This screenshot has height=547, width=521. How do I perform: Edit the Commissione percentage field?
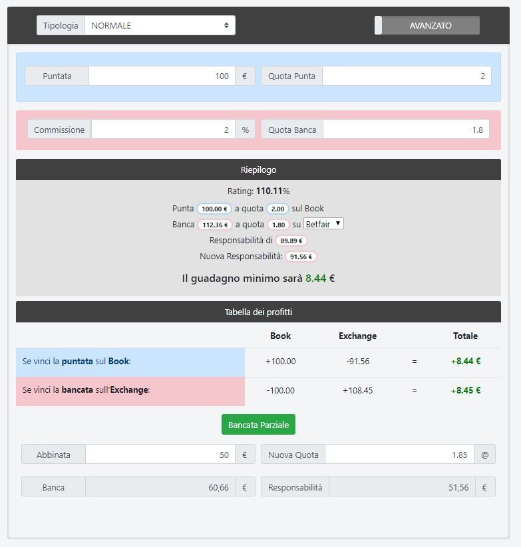pos(162,130)
